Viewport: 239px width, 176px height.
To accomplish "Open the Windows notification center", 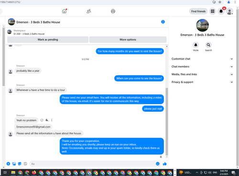I will click(x=234, y=173).
